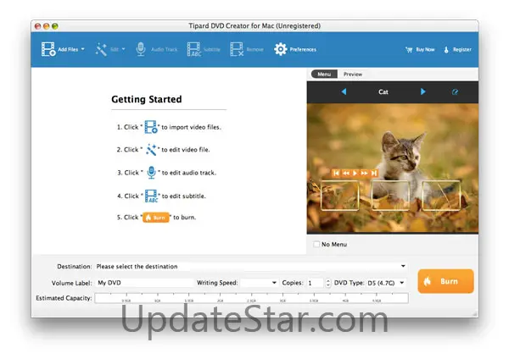
Task: Select the middle chapter thumbnail frame
Action: [390, 196]
